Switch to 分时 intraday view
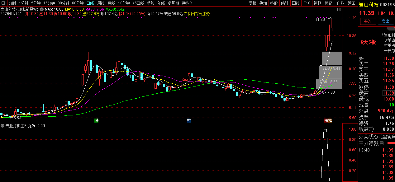395x182 pixels. coord(12,3)
